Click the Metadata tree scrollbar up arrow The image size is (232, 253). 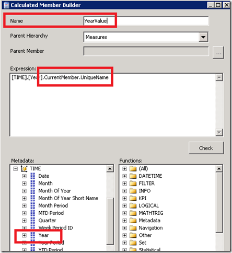(x=110, y=168)
